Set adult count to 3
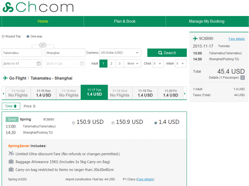 pos(120,64)
